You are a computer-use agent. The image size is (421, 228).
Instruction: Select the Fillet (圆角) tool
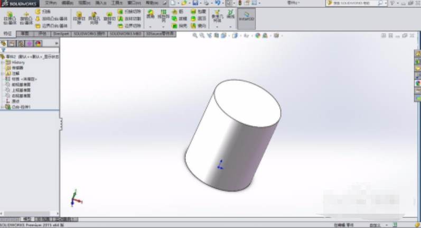(151, 14)
